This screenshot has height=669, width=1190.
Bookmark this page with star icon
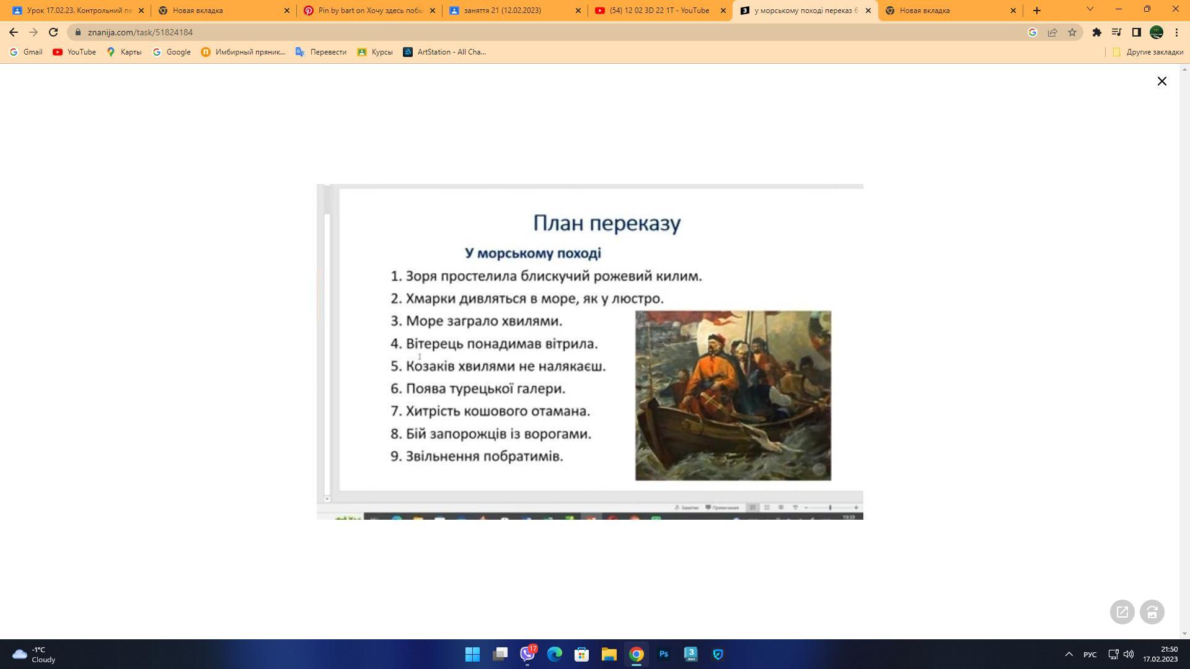(x=1072, y=32)
